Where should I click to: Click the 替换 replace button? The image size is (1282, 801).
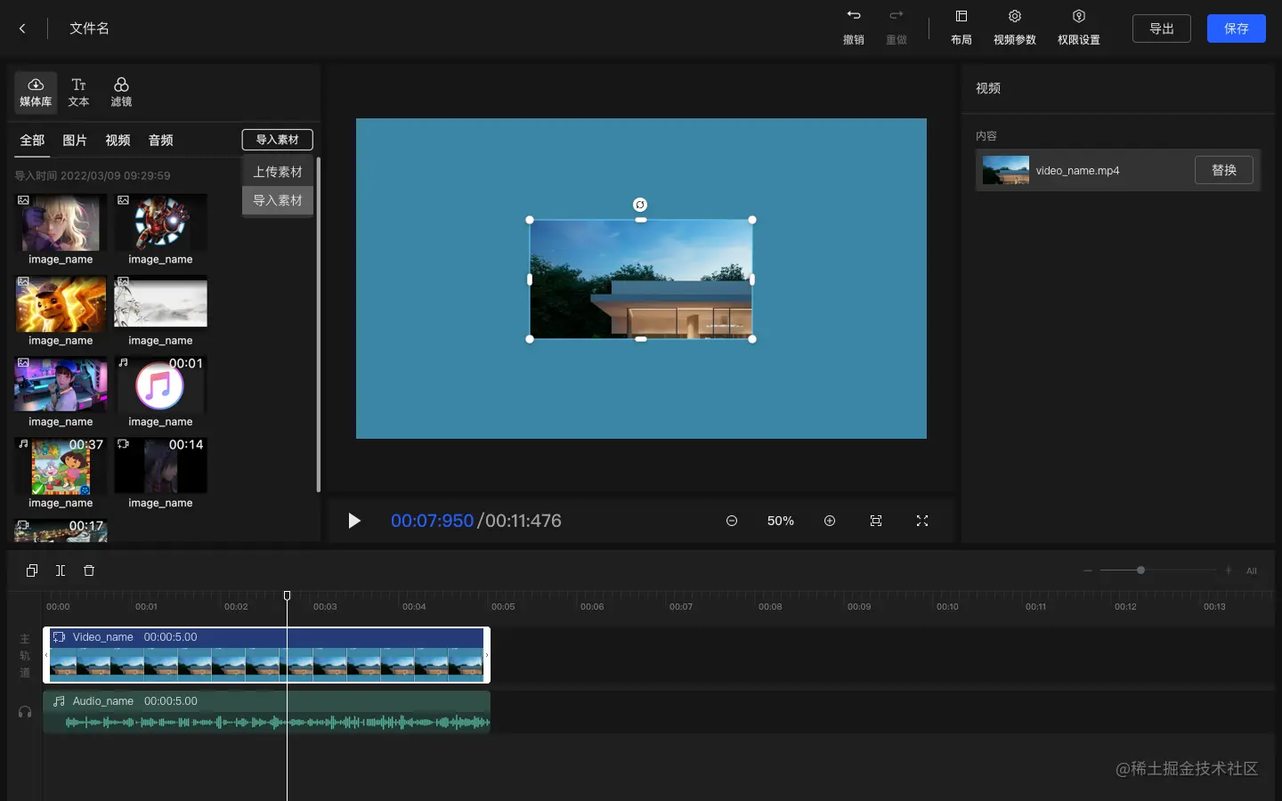click(1223, 170)
